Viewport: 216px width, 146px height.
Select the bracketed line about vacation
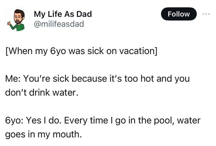[81, 51]
